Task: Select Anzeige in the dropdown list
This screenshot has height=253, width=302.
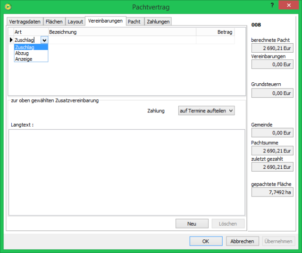Action: click(24, 59)
